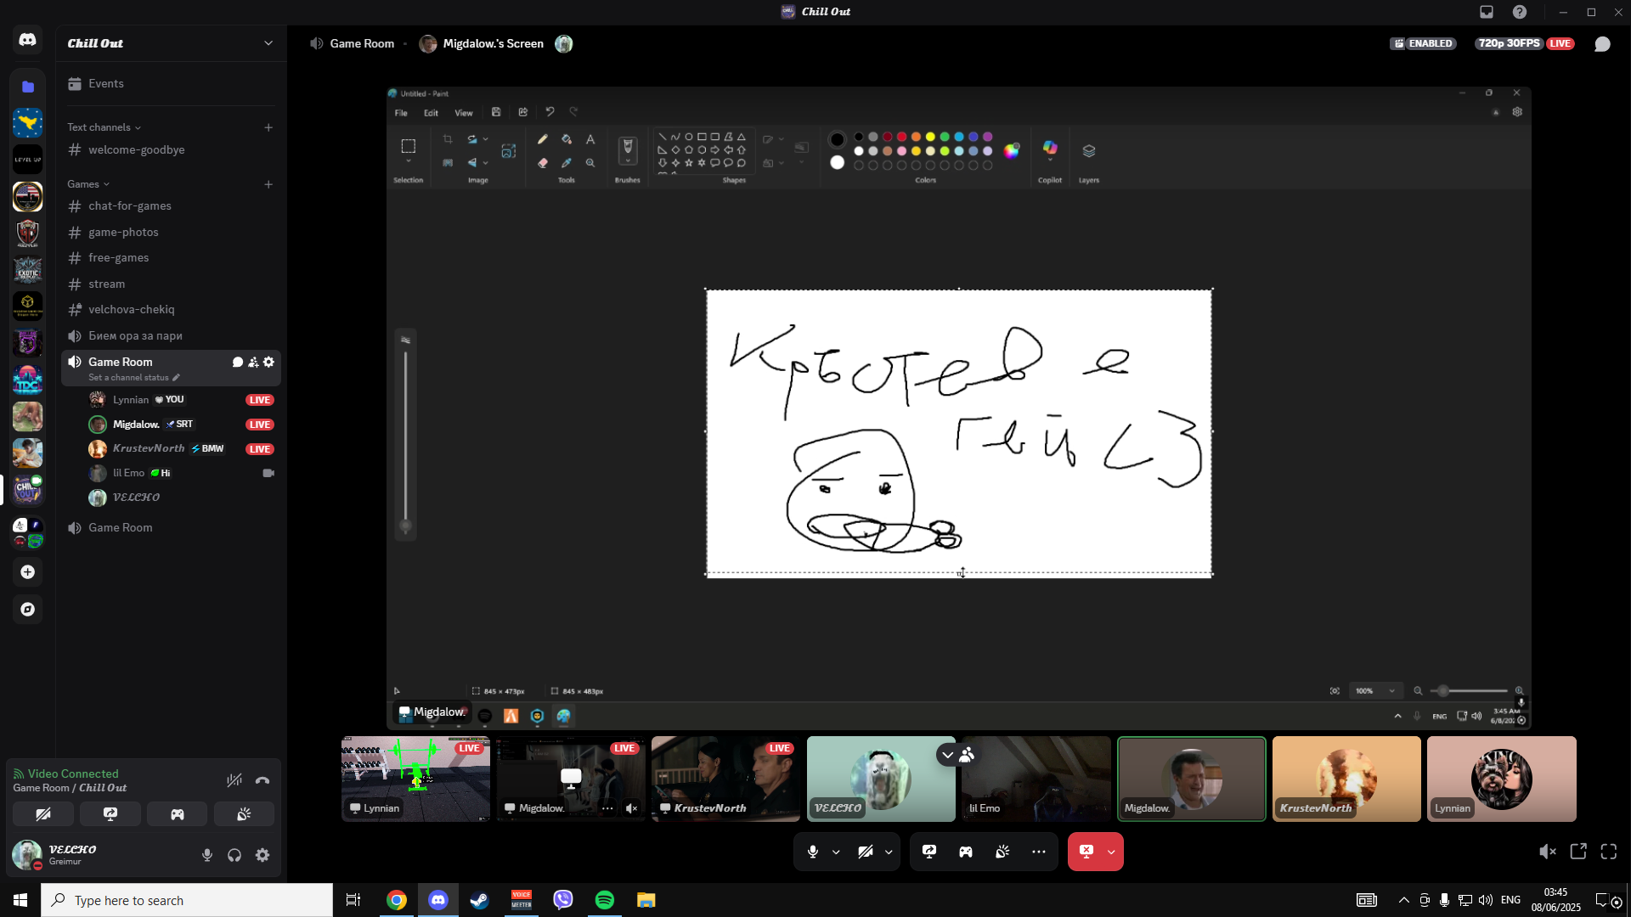Unmute audio on Migdalow's live stream thumbnail

[x=631, y=809]
